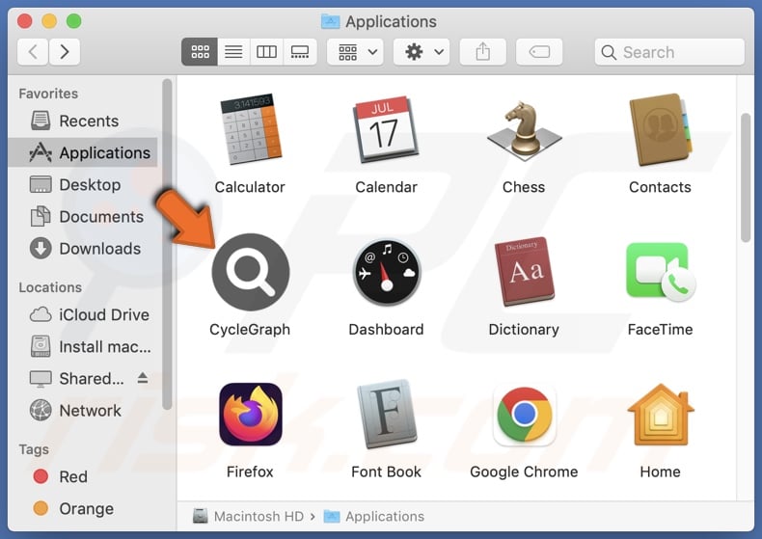
Task: Select Recents in the sidebar
Action: tap(83, 121)
